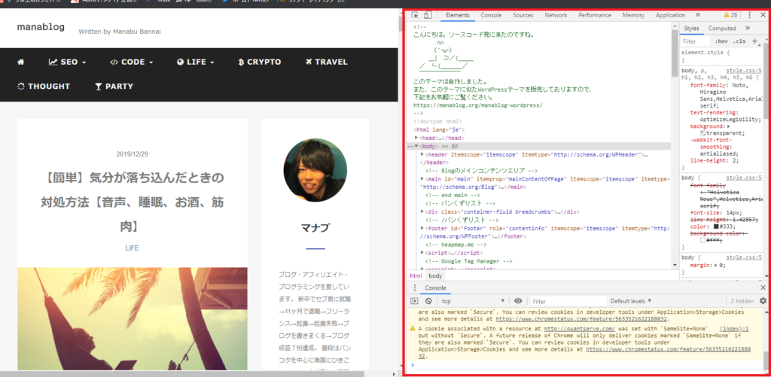Expand the container-fluid breadcrumbs div
The height and width of the screenshot is (377, 771).
(x=422, y=211)
